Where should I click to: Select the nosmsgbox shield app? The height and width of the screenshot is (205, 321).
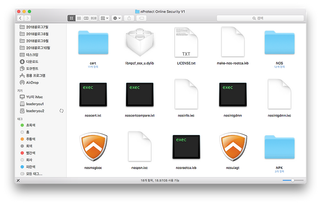tap(93, 147)
